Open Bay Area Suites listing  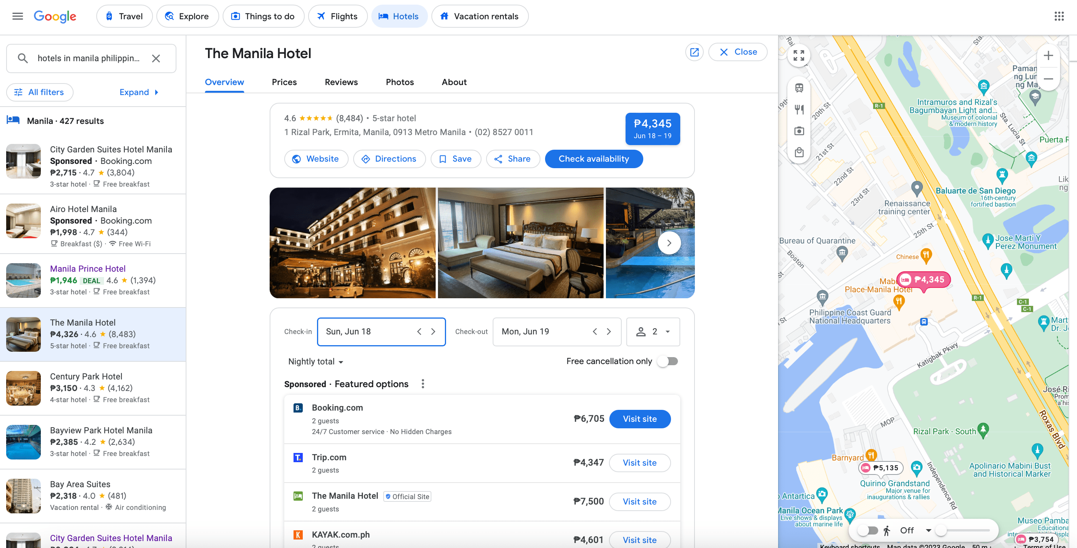point(93,496)
